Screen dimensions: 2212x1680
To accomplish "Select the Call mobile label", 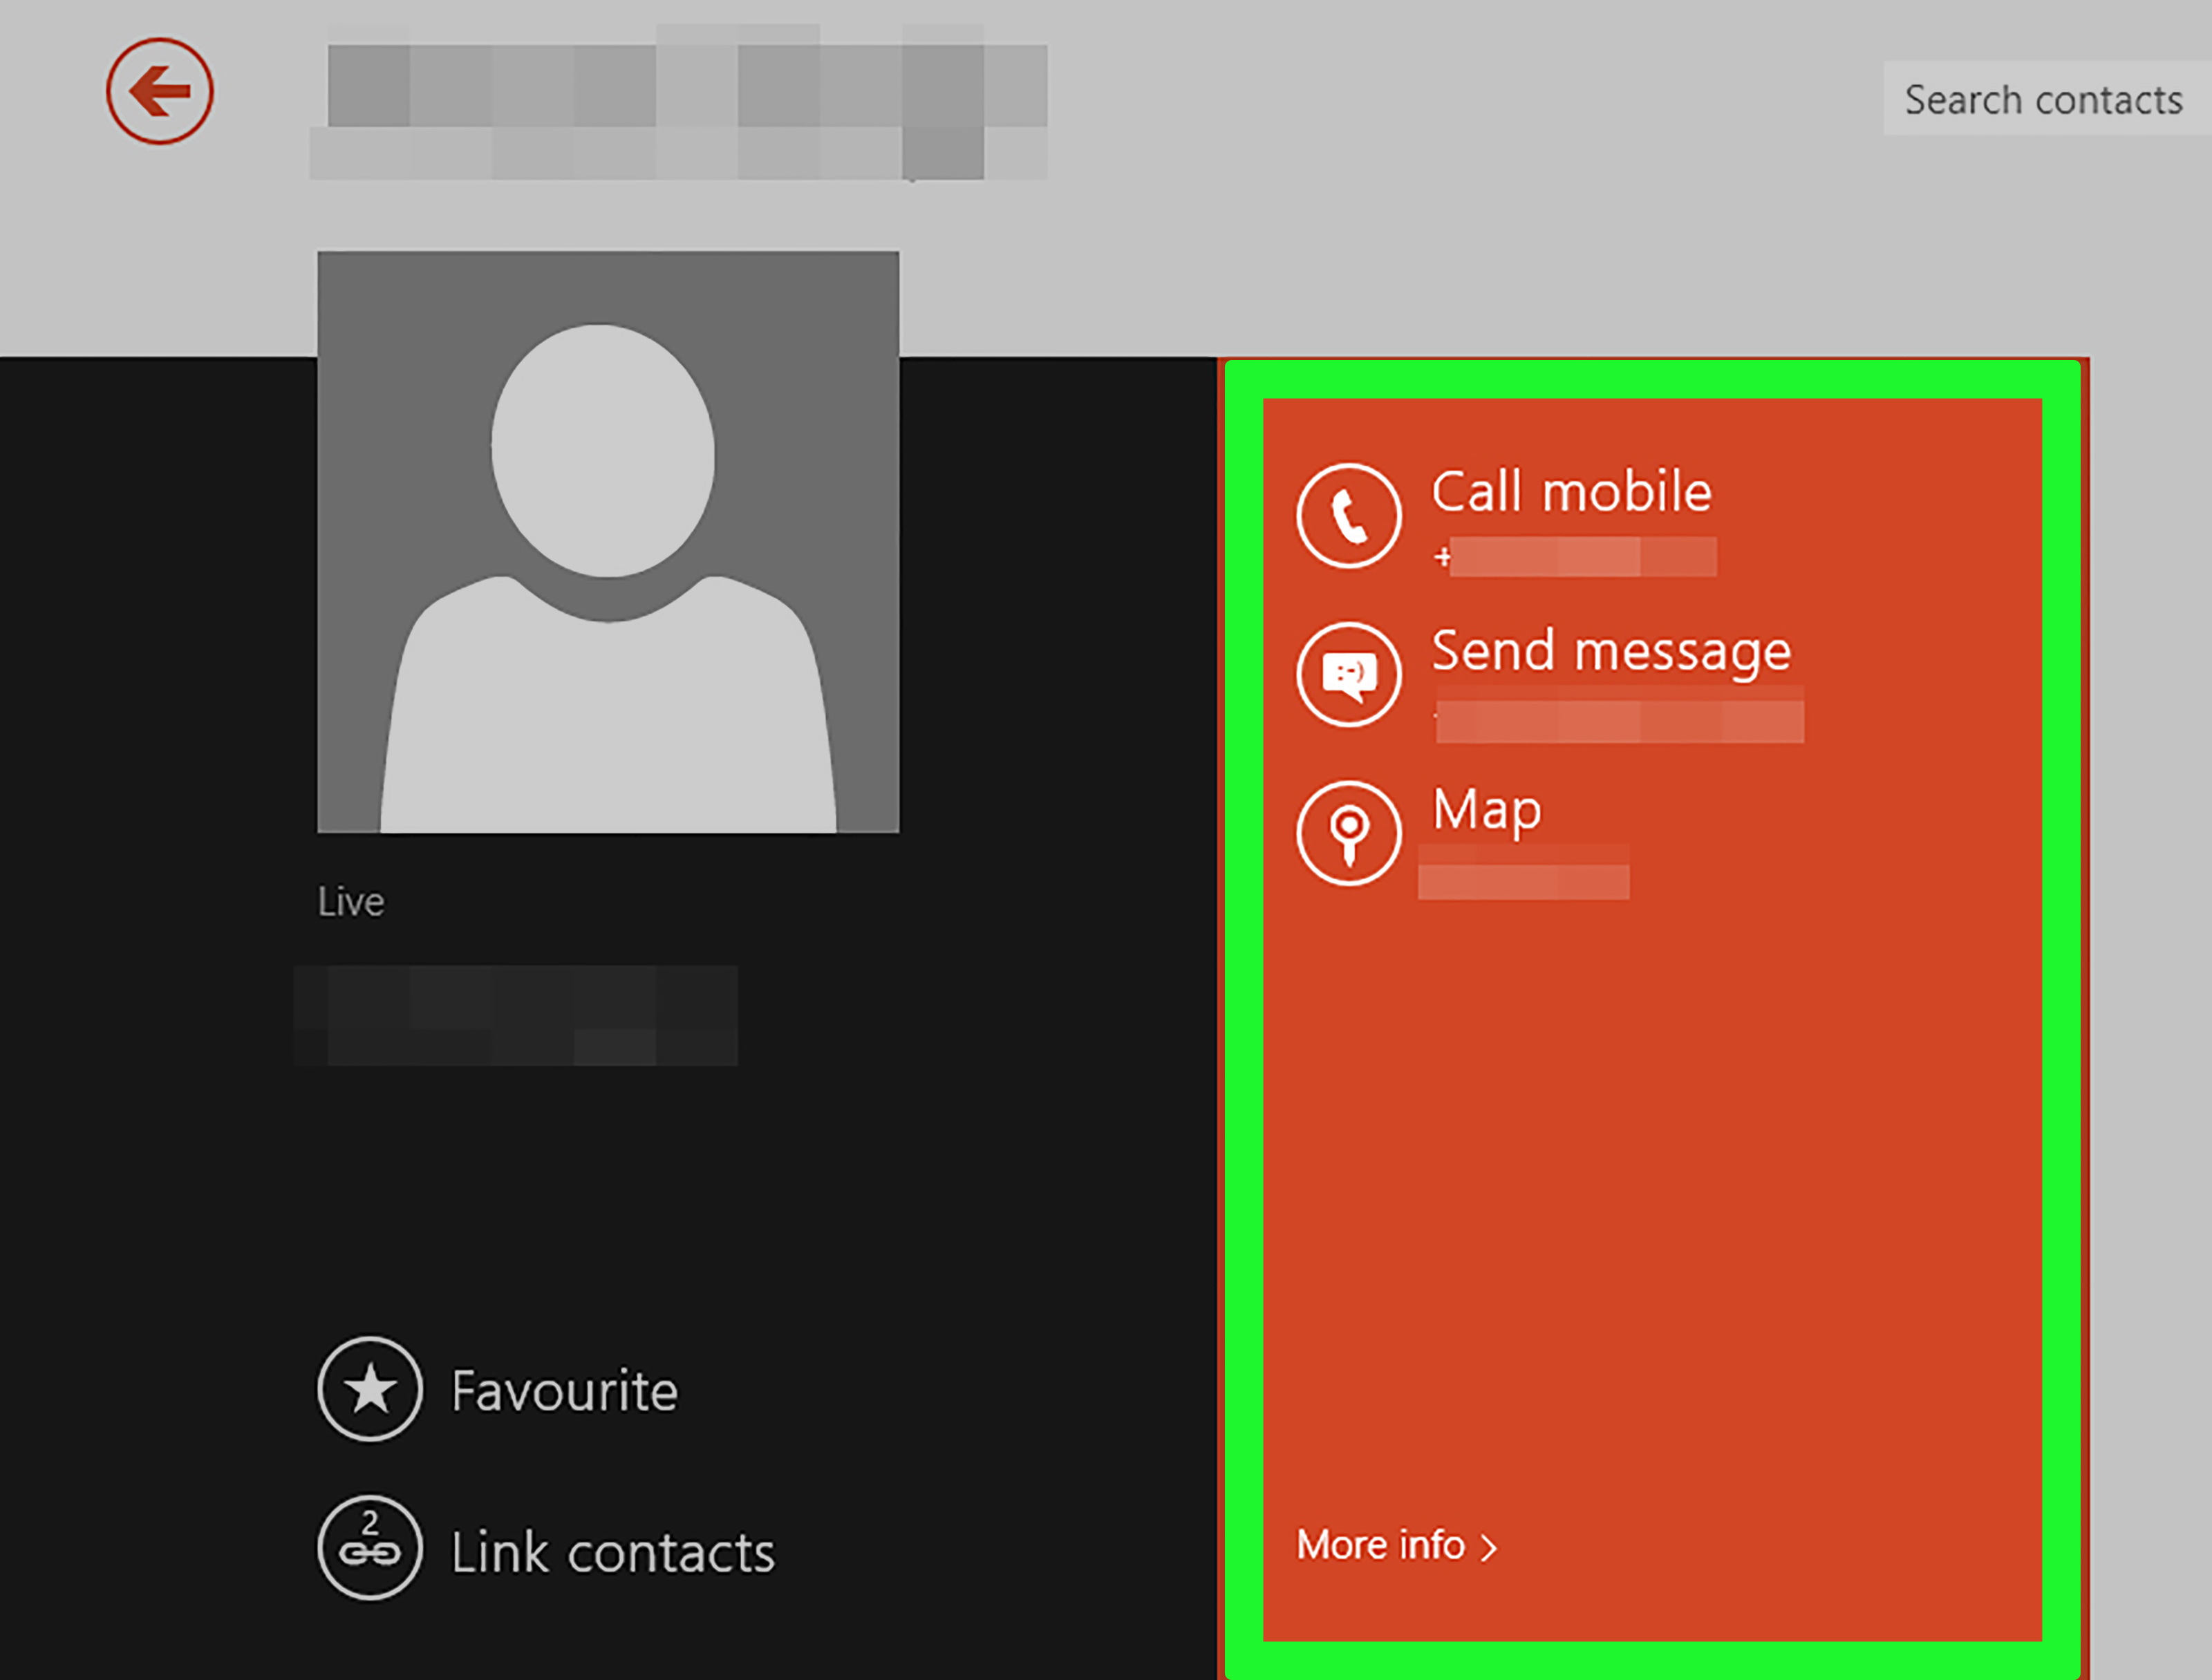I will coord(1572,492).
